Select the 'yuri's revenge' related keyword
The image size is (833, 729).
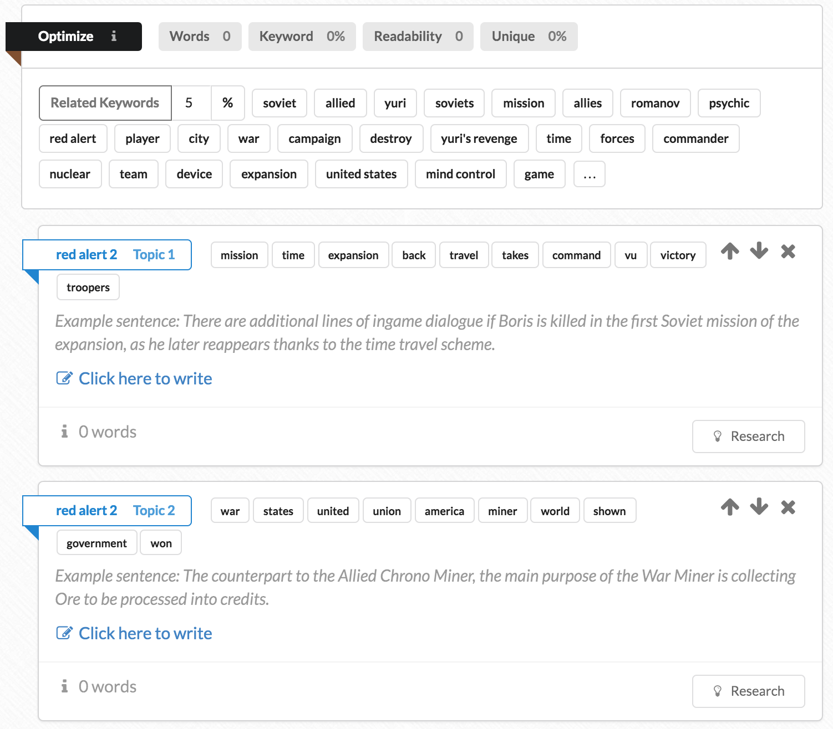click(479, 138)
